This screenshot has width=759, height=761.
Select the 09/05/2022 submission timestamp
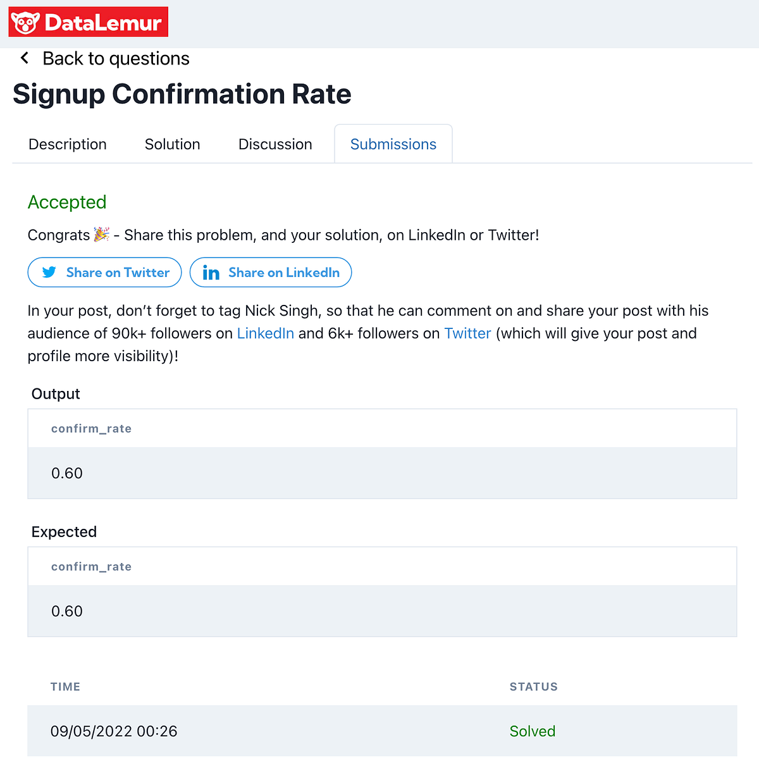pyautogui.click(x=114, y=731)
